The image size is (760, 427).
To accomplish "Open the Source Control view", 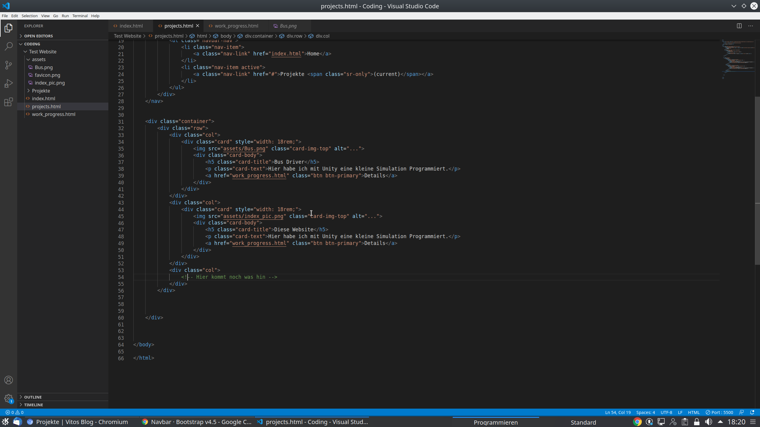I will point(9,65).
